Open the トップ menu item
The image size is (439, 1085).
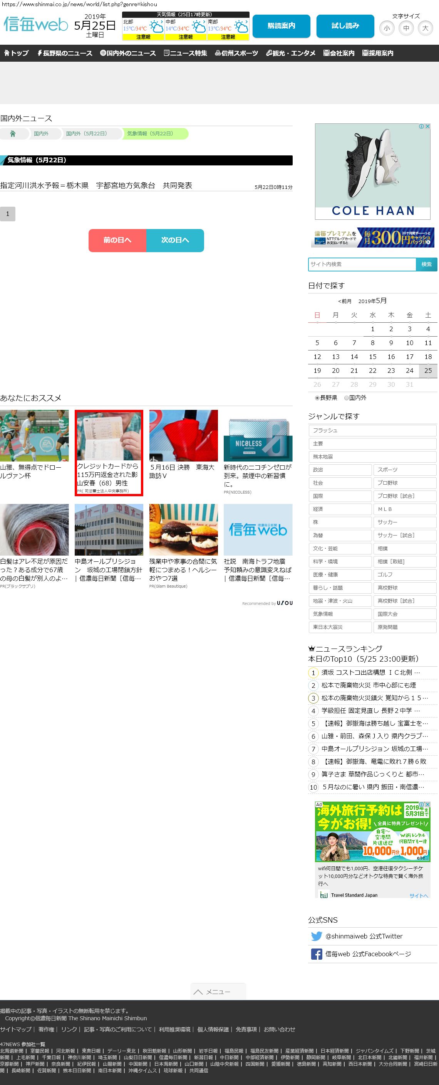click(x=17, y=53)
